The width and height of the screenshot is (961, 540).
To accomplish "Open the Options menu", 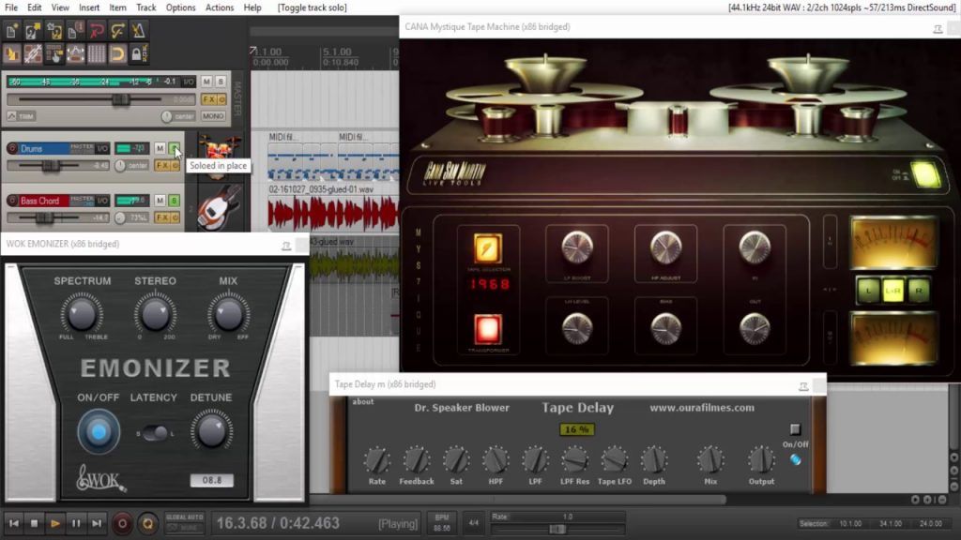I will tap(180, 7).
